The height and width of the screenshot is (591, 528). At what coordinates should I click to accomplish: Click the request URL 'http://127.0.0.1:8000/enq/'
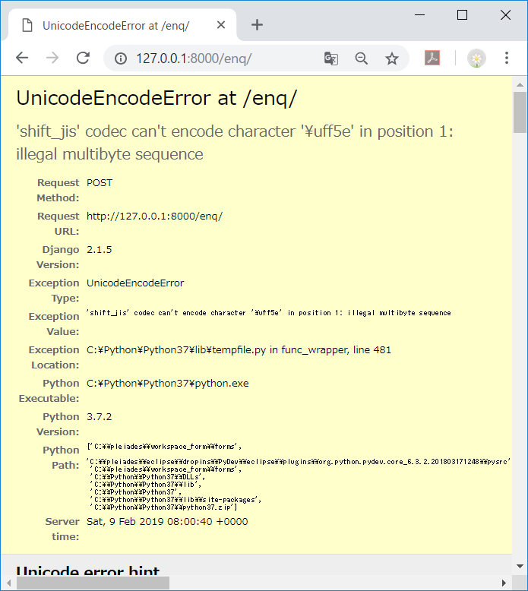(154, 216)
